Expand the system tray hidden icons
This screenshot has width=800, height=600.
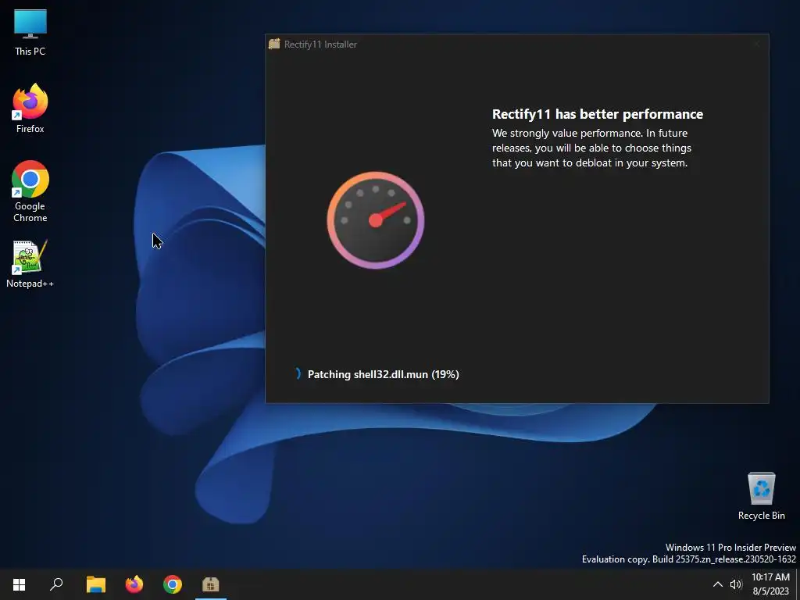click(717, 584)
